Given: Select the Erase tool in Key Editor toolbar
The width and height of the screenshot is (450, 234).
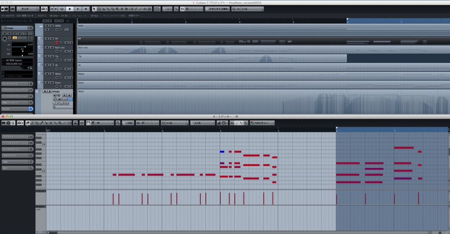Looking at the screenshot, I should click(37, 123).
